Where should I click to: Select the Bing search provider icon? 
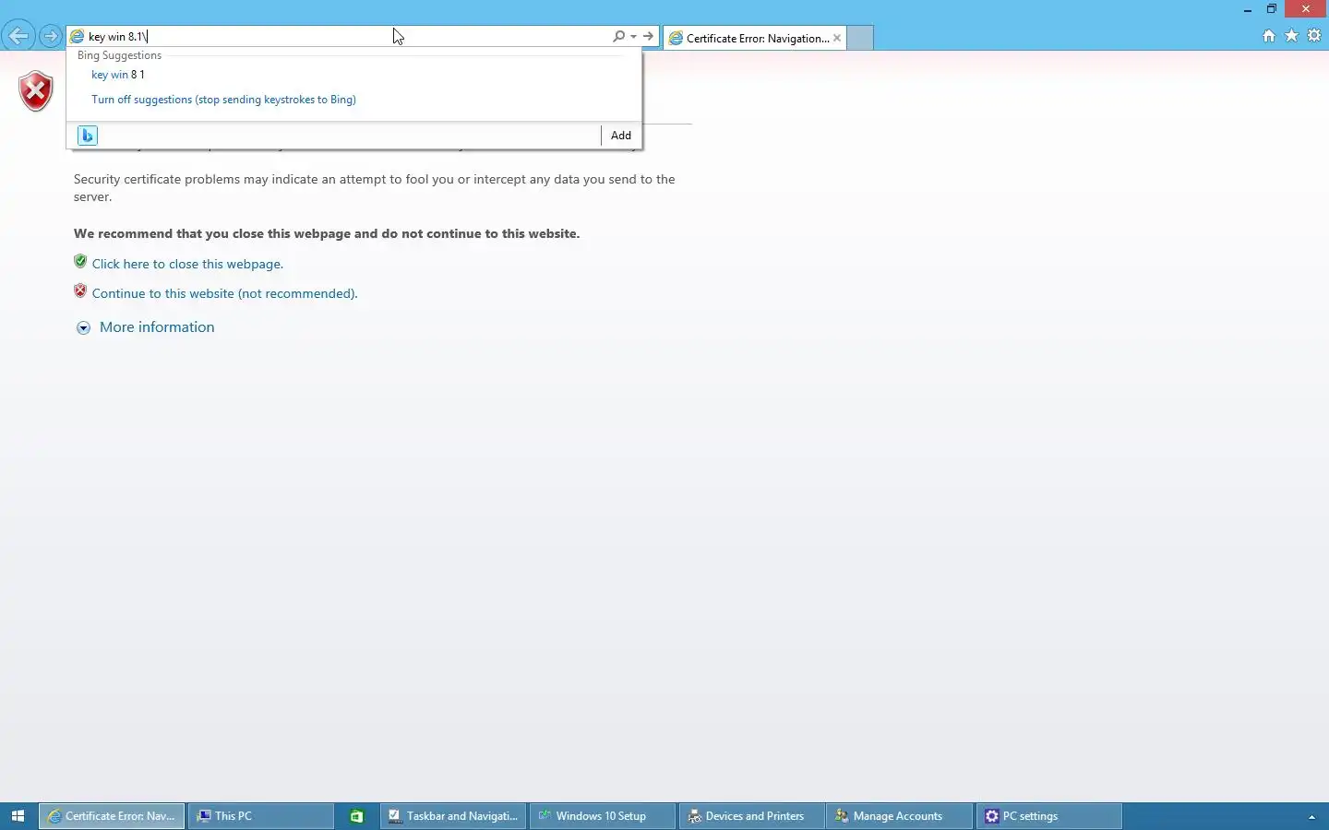[x=88, y=136]
